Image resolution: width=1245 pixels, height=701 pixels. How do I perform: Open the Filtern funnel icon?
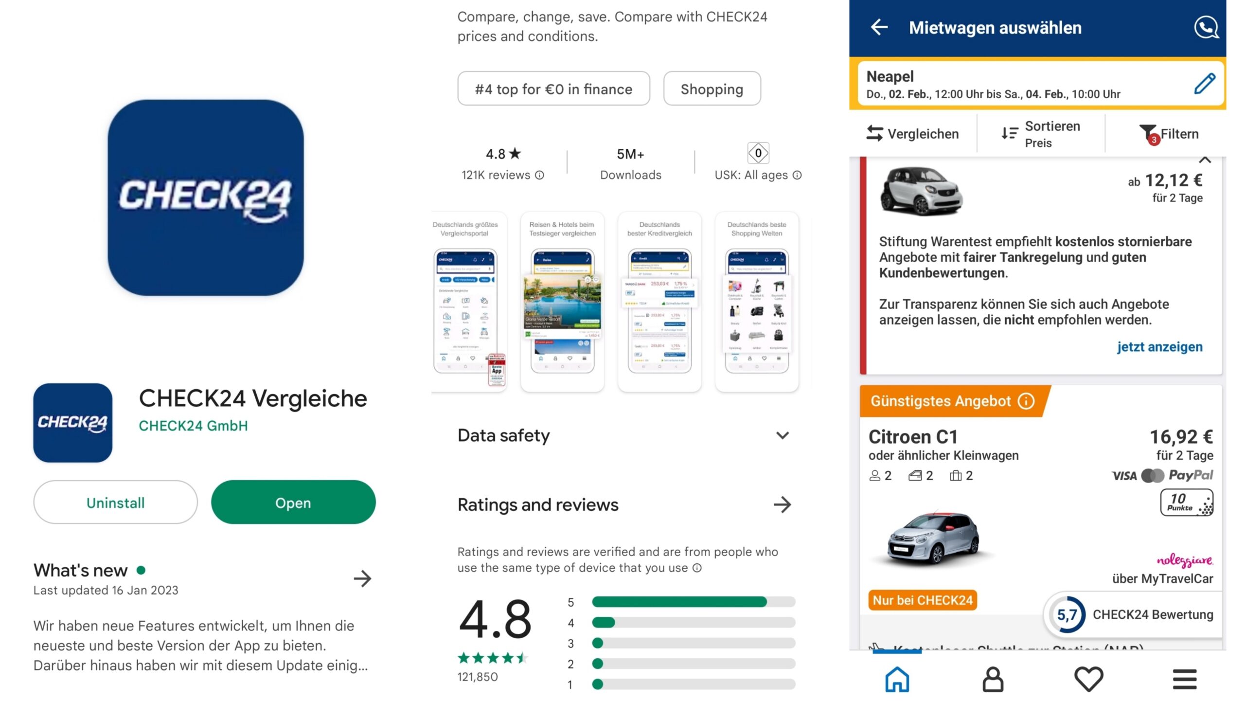click(1149, 134)
